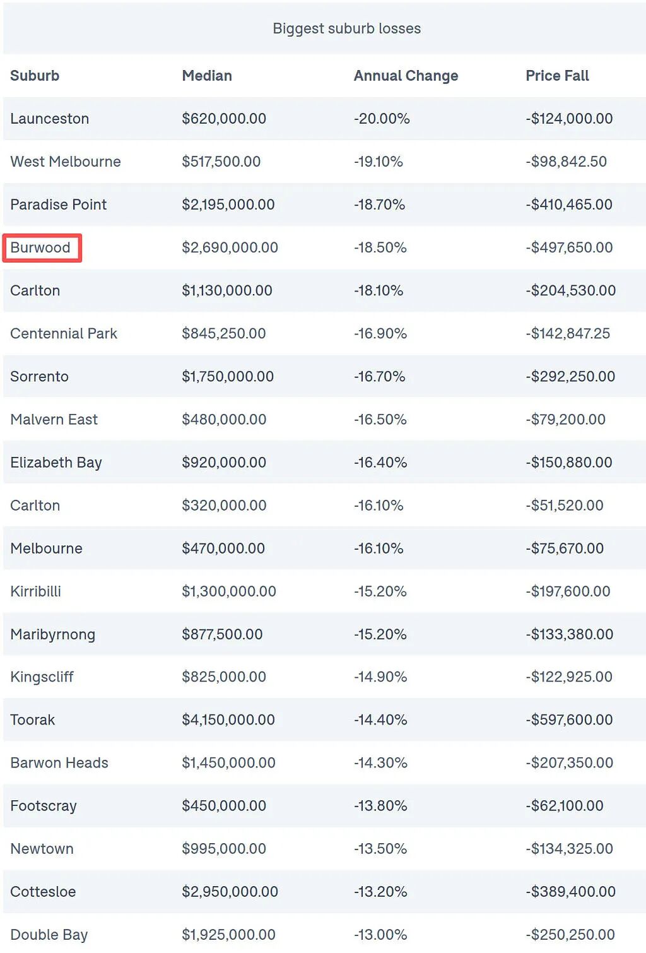
Task: Click the Launceston suburb name
Action: tap(49, 119)
